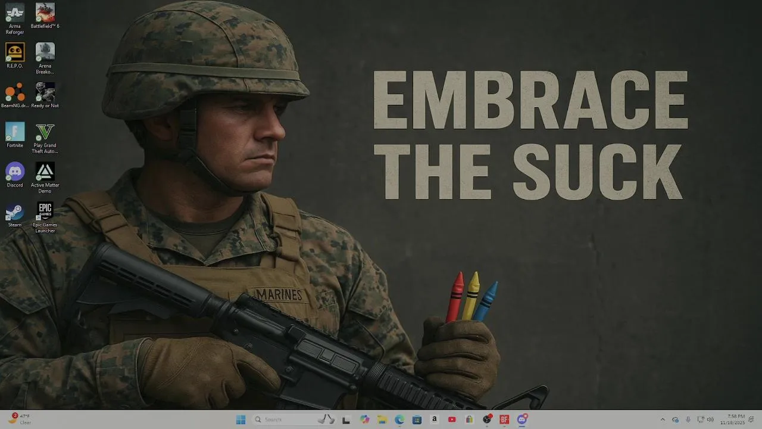
Task: Click the blue store tile taskbar icon
Action: pos(417,419)
